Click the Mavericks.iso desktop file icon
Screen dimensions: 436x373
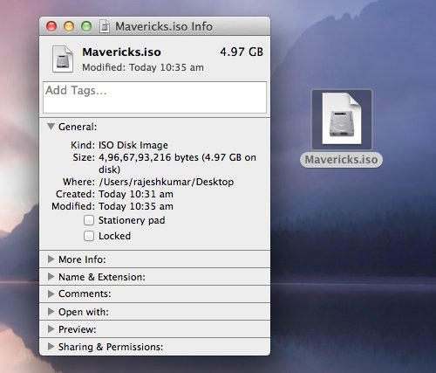pos(342,119)
